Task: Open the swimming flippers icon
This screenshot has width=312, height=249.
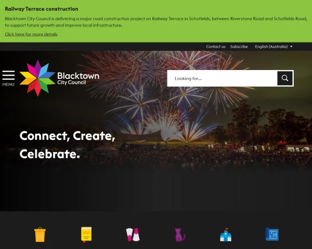Action: pos(133,234)
